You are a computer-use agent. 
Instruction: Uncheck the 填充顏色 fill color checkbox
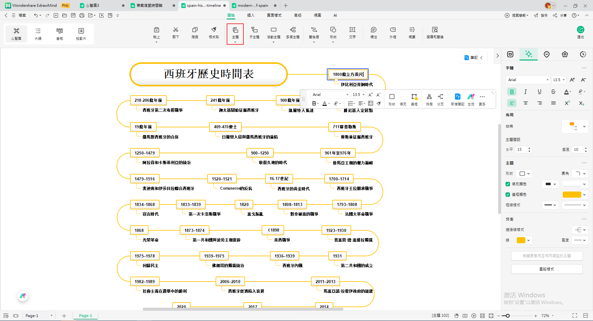pyautogui.click(x=507, y=184)
